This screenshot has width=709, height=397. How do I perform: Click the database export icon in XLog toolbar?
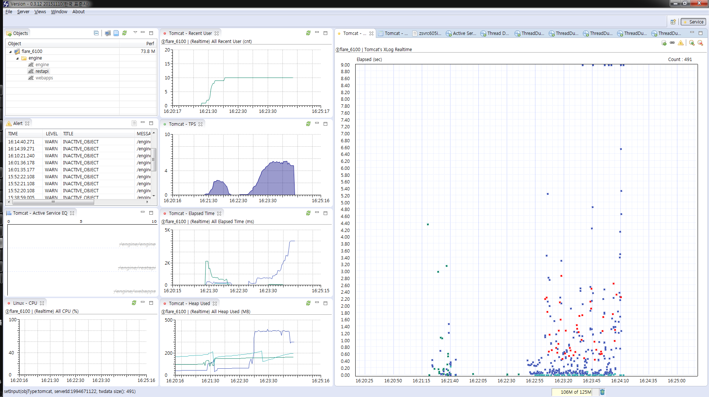664,43
